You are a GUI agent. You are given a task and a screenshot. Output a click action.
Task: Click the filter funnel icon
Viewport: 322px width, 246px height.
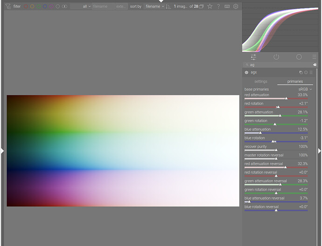(8, 7)
